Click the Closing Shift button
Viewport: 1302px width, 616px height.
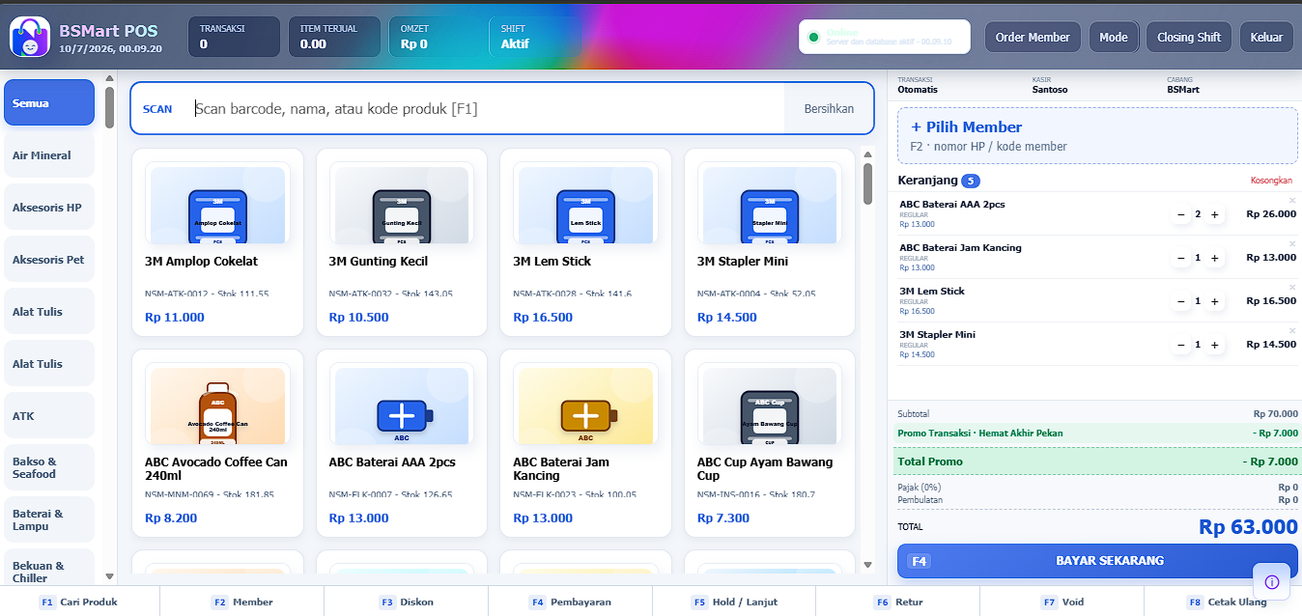coord(1189,37)
